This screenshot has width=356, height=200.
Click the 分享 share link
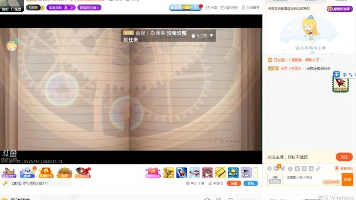tap(212, 7)
